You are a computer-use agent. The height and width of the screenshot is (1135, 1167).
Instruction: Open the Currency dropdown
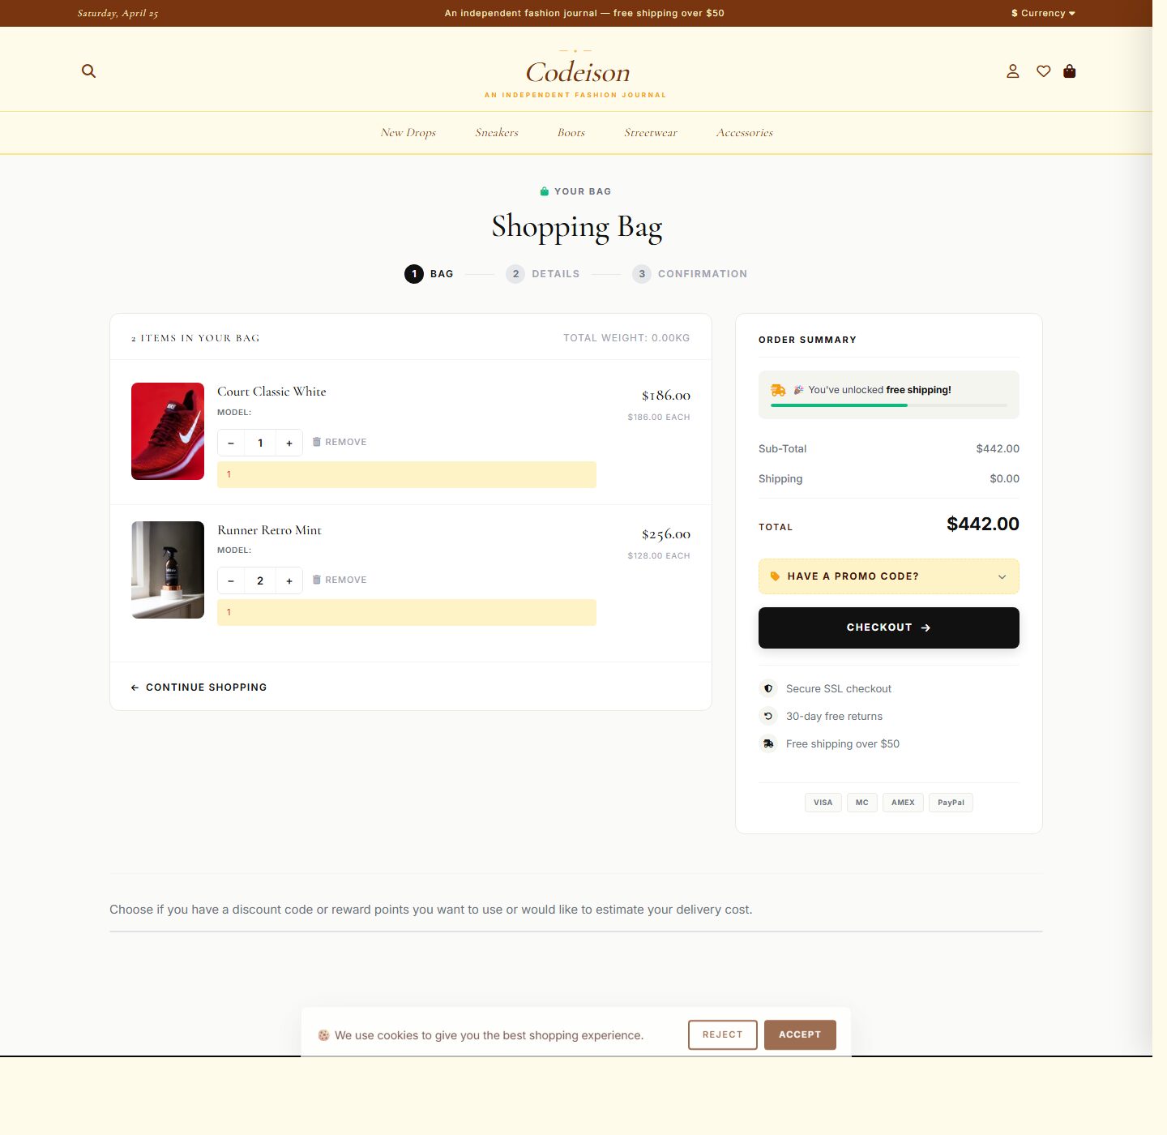point(1043,13)
